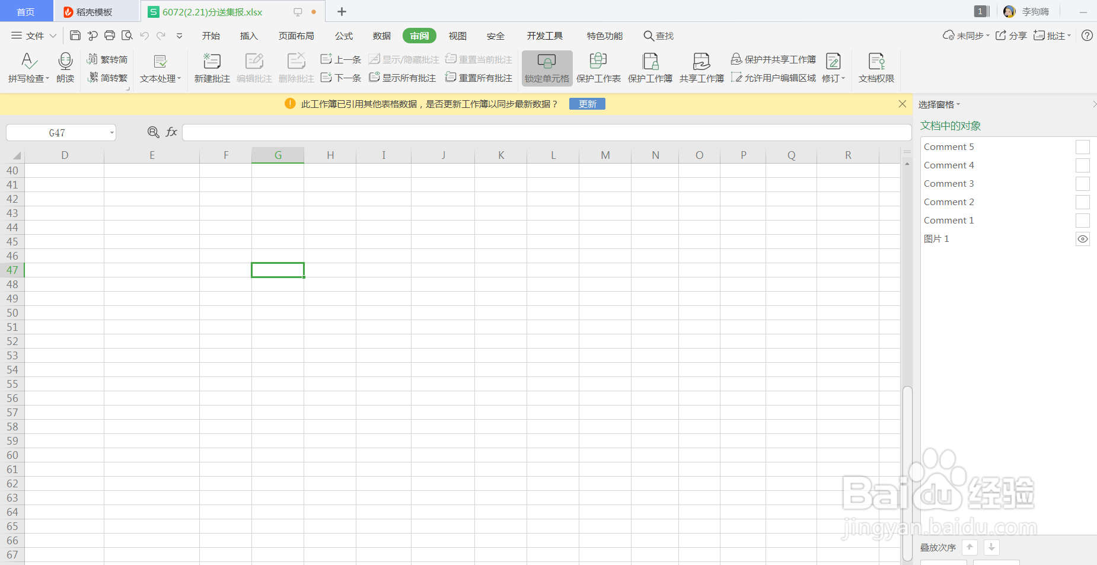Open the Chinese conversion dialog launcher arrow
The height and width of the screenshot is (565, 1097).
coord(127,88)
